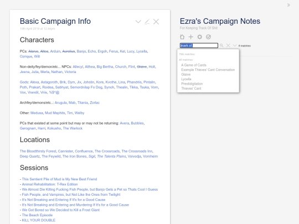Open the Mud Mephits link

coord(55,113)
